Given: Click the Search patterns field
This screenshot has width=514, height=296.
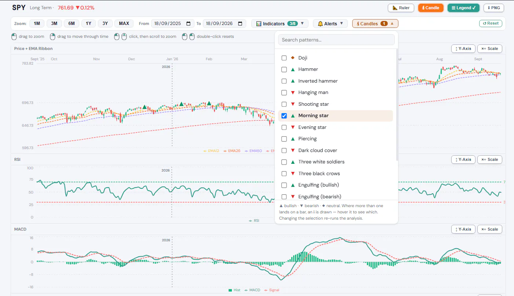Looking at the screenshot, I should coord(336,40).
